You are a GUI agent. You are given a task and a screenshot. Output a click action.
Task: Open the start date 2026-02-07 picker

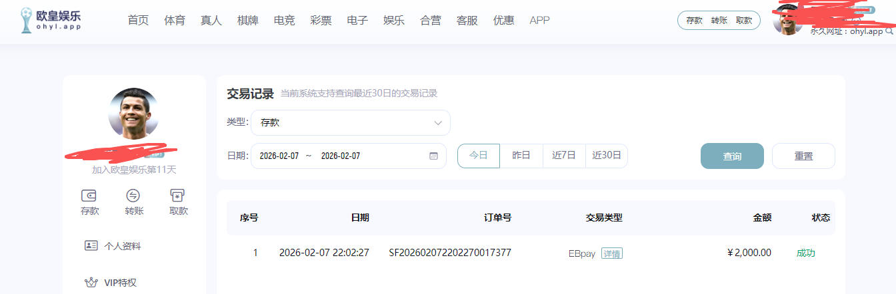point(279,156)
